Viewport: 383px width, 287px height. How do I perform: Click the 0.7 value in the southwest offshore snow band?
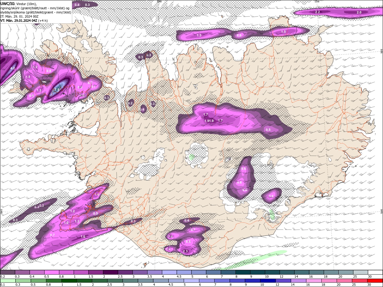(52, 235)
